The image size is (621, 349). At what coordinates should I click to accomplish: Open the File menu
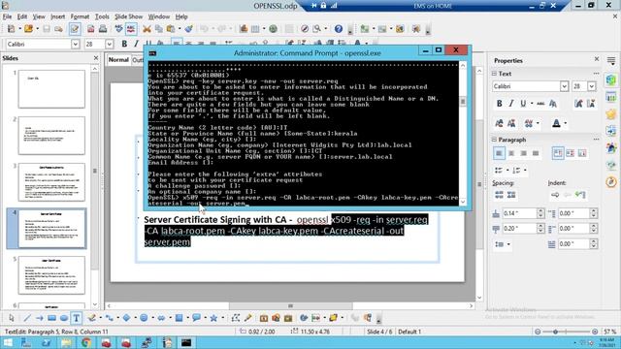tap(7, 16)
